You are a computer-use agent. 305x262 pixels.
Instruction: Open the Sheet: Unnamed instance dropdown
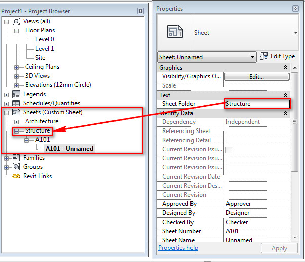[x=252, y=57]
